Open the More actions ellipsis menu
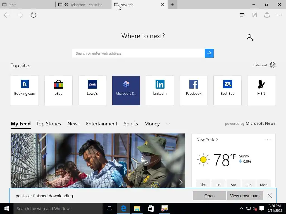Screen dimensions: 286x214 point(279,15)
